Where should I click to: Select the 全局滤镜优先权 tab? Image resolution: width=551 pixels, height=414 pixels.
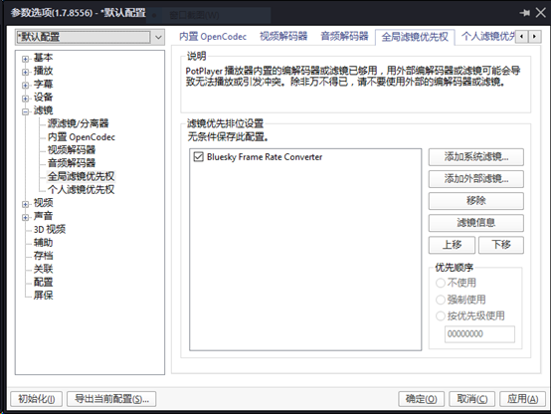point(415,37)
